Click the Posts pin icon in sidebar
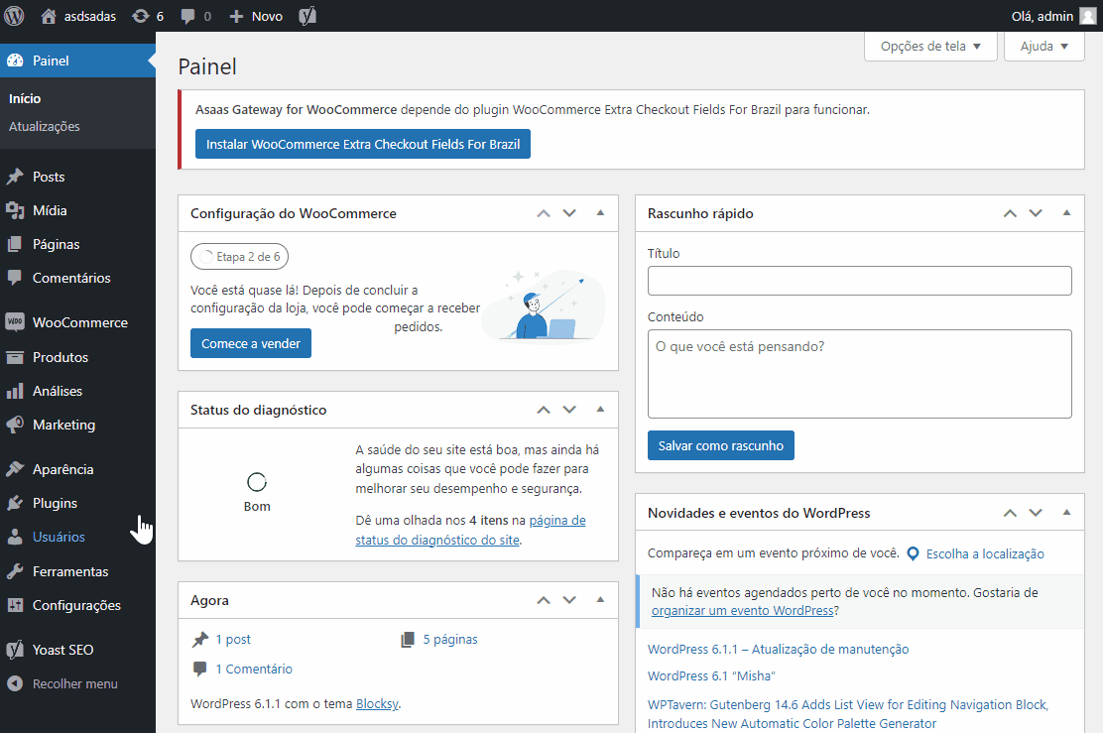Viewport: 1103px width, 733px height. coord(15,177)
